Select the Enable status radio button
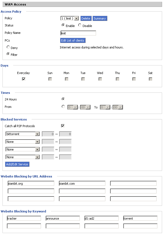 tap(63, 25)
